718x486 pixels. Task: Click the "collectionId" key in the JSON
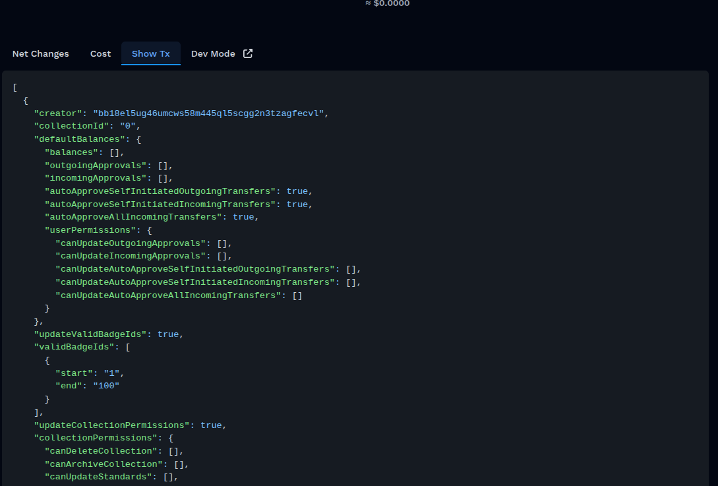71,126
